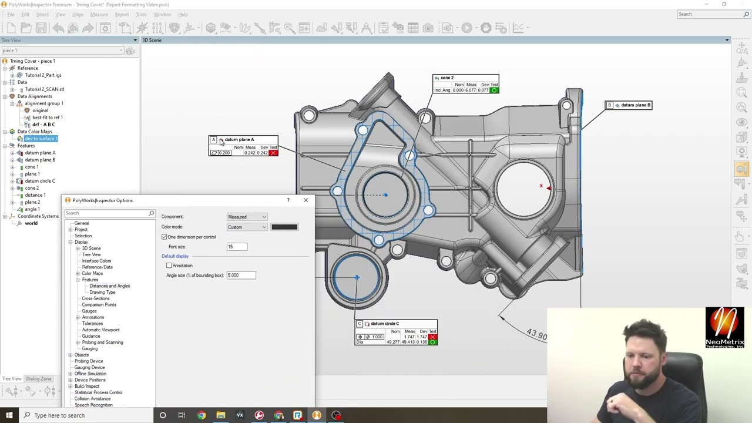Image resolution: width=752 pixels, height=423 pixels.
Task: Click the compass measurement toolbar icon
Action: pyautogui.click(x=367, y=28)
